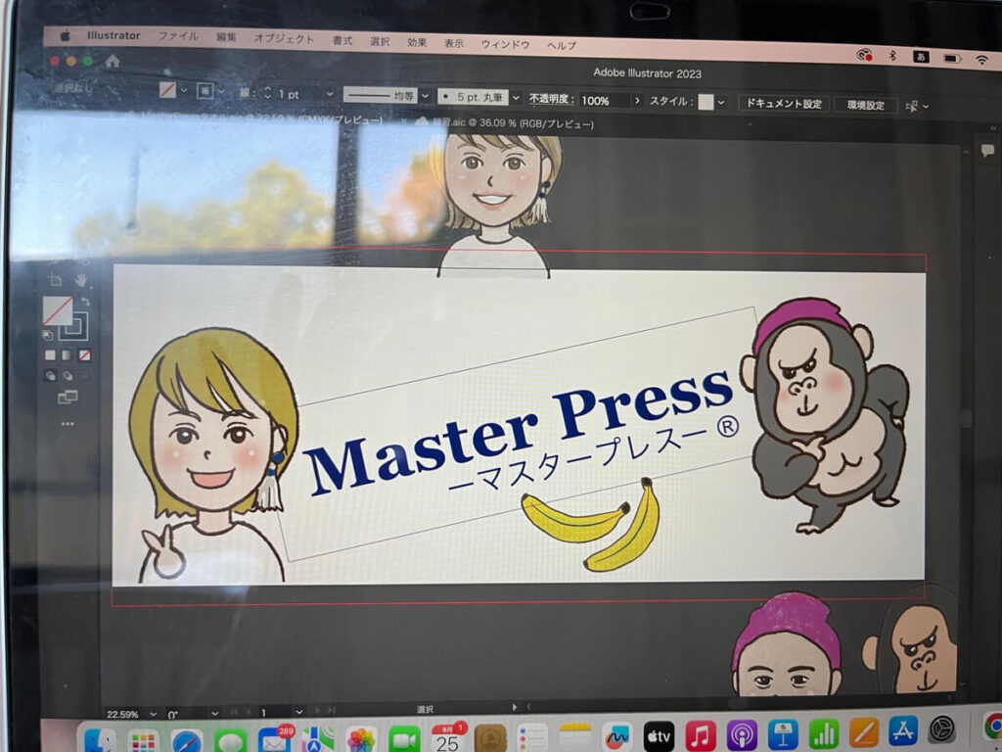The width and height of the screenshot is (1002, 752).
Task: Open Apple TV from the Dock
Action: [x=659, y=735]
